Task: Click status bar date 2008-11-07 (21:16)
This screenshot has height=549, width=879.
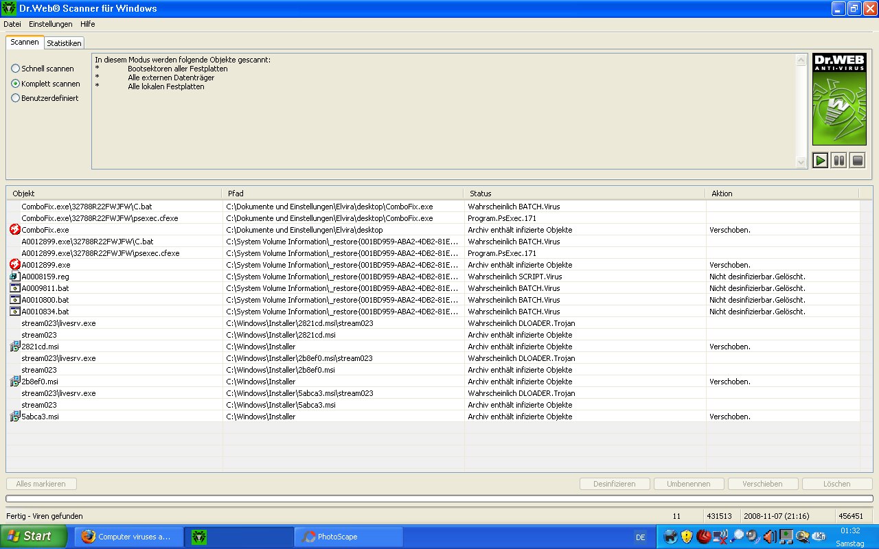Action: pos(776,516)
